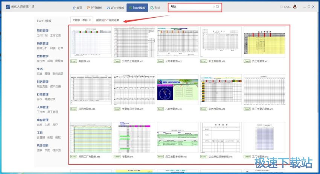This screenshot has height=174, width=320.
Task: Open the 工作记录 subcategory
Action: (55, 35)
